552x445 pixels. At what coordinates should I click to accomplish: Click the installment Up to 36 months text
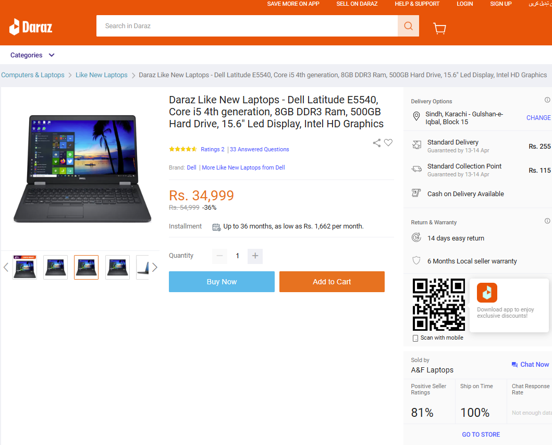pos(293,226)
